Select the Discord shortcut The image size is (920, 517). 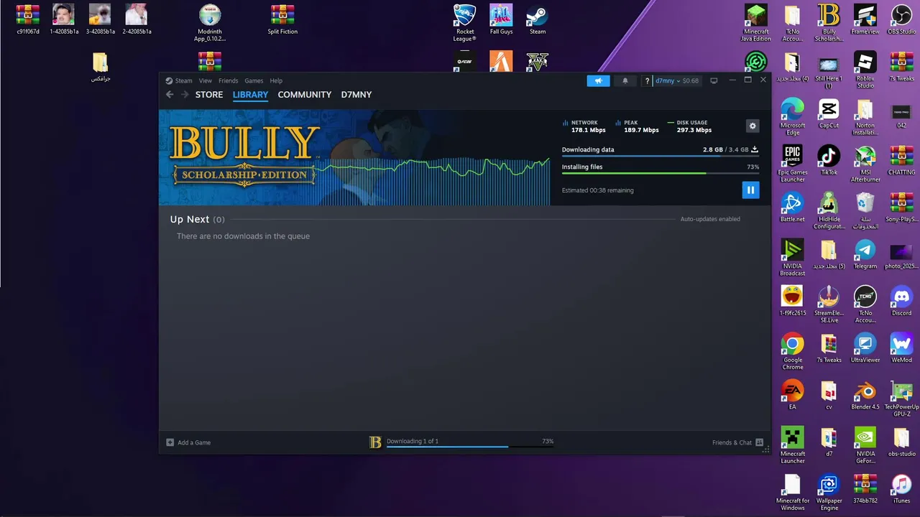point(901,301)
